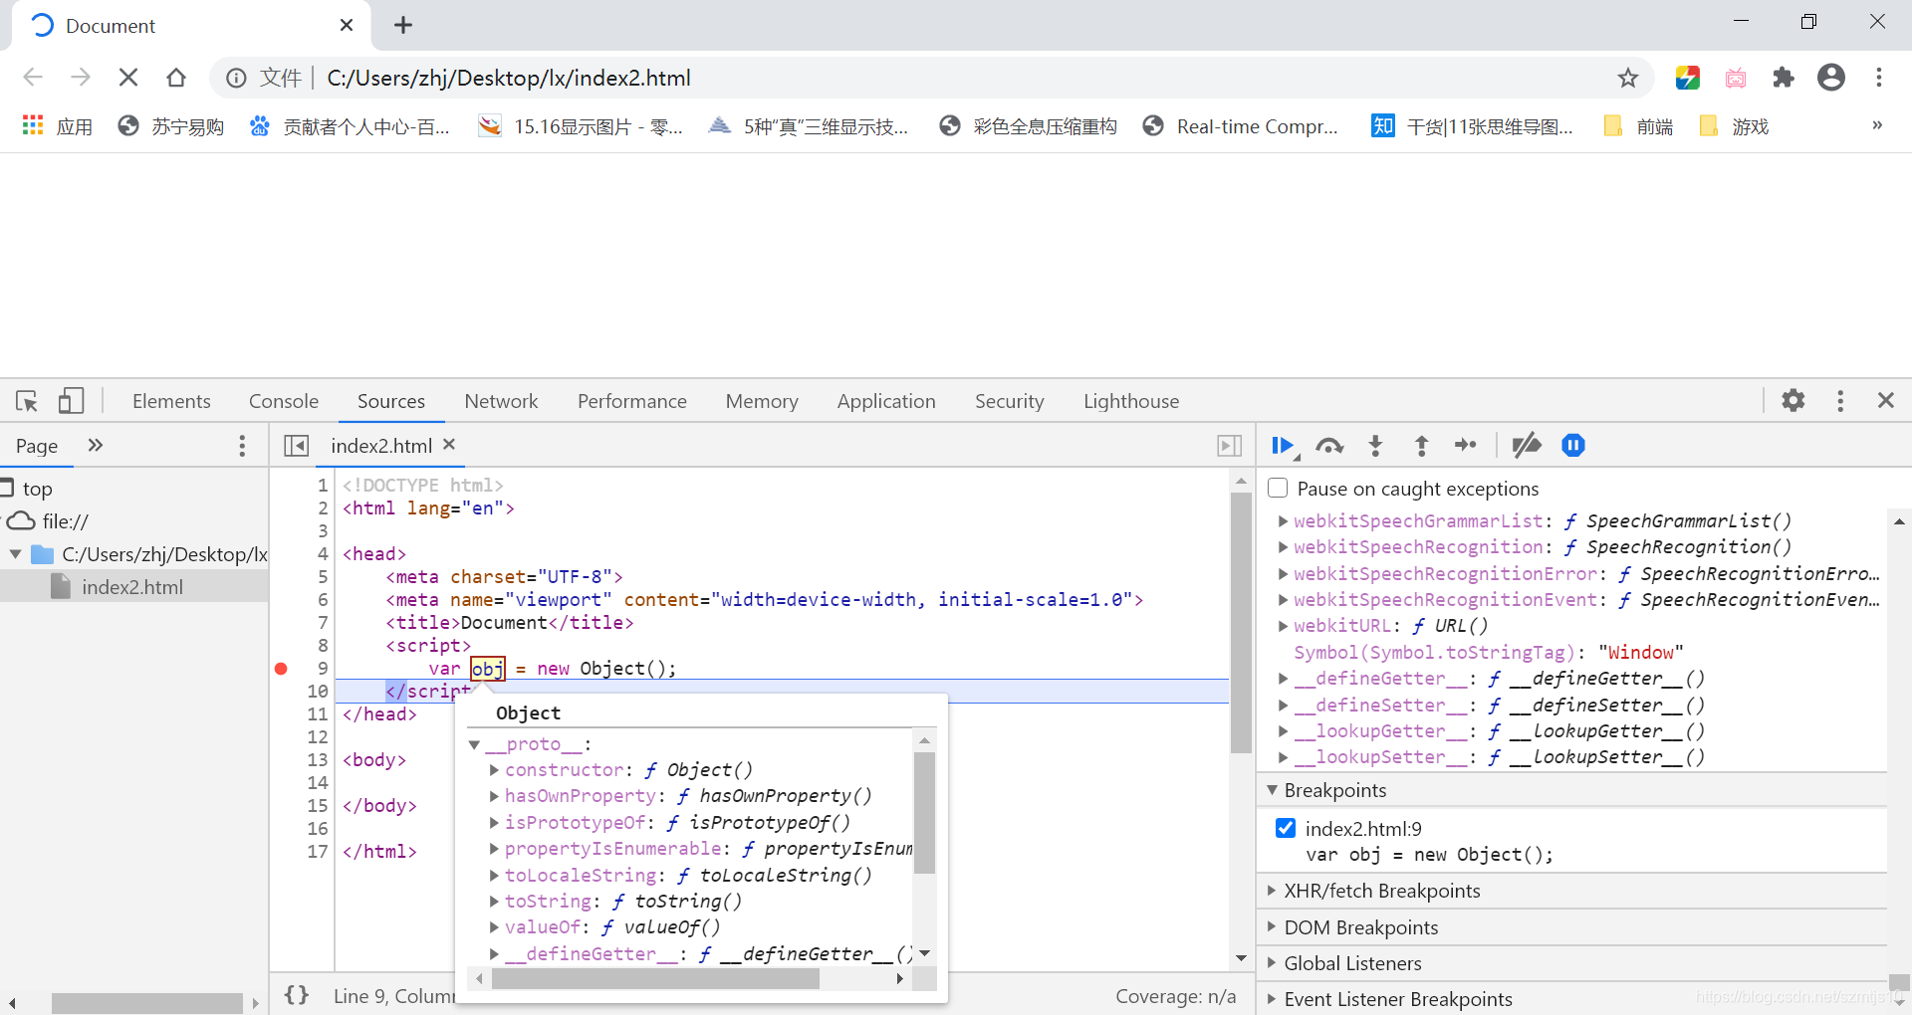Open the Performance tab
Image resolution: width=1912 pixels, height=1015 pixels.
click(x=632, y=401)
